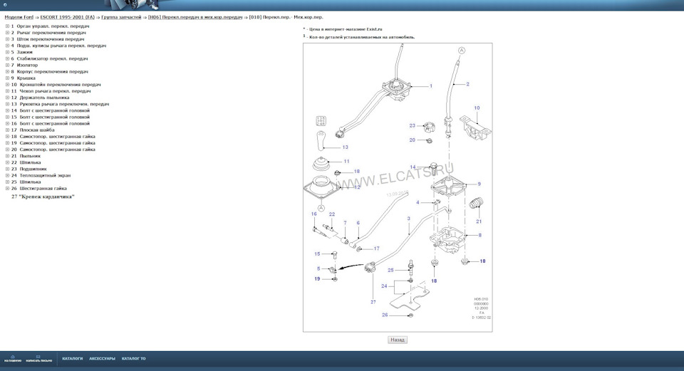Click part number 15 callout in diagram
Viewport: 684px width, 371px height.
point(317,254)
